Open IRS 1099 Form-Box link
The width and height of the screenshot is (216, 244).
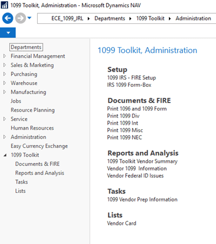tap(129, 85)
